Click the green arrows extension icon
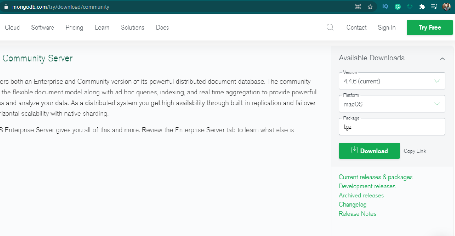 (410, 7)
